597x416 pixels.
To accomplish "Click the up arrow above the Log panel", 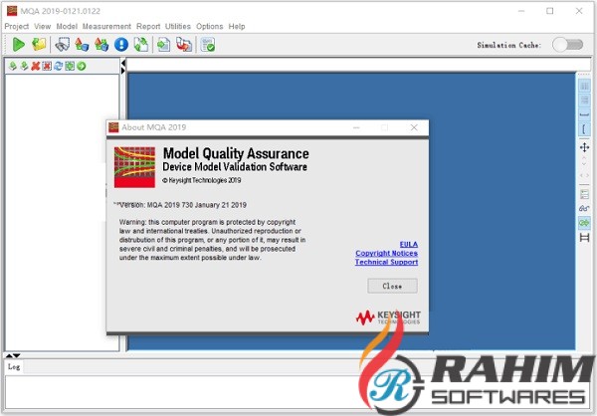I will pos(9,356).
